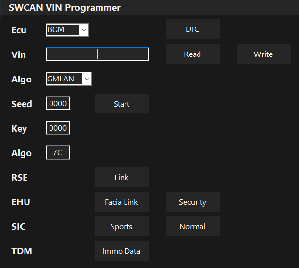The width and height of the screenshot is (299, 268).
Task: Click the Read button for Vin
Action: (193, 54)
